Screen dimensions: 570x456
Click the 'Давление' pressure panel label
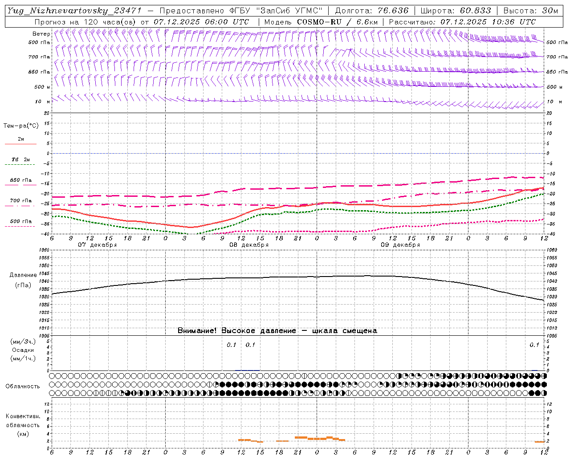pyautogui.click(x=23, y=275)
